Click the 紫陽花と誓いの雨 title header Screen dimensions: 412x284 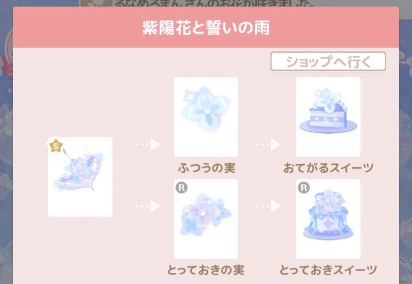coord(206,27)
